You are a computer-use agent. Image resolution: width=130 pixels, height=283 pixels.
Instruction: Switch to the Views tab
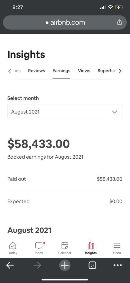click(84, 71)
